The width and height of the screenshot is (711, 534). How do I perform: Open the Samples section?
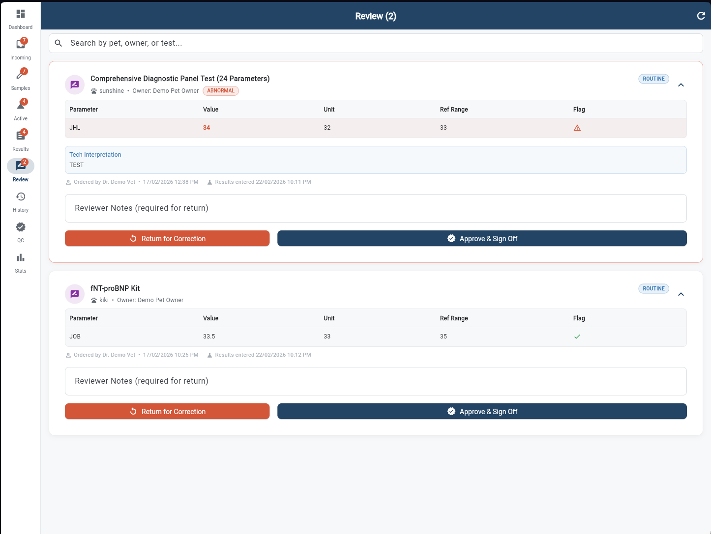tap(20, 78)
